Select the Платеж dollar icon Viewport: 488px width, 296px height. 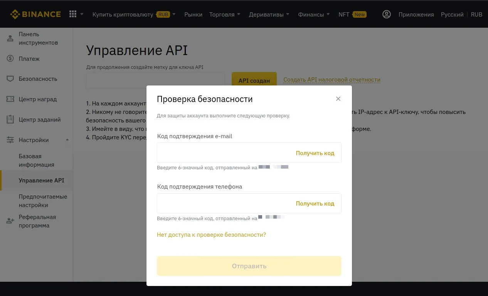[10, 59]
